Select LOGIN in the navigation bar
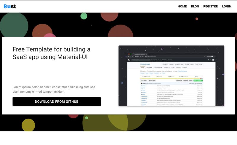 (227, 6)
